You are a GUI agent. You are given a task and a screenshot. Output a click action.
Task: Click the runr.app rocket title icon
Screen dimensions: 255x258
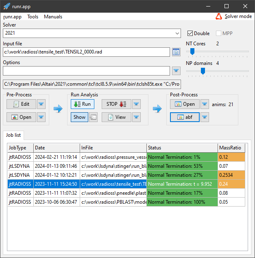click(7, 6)
